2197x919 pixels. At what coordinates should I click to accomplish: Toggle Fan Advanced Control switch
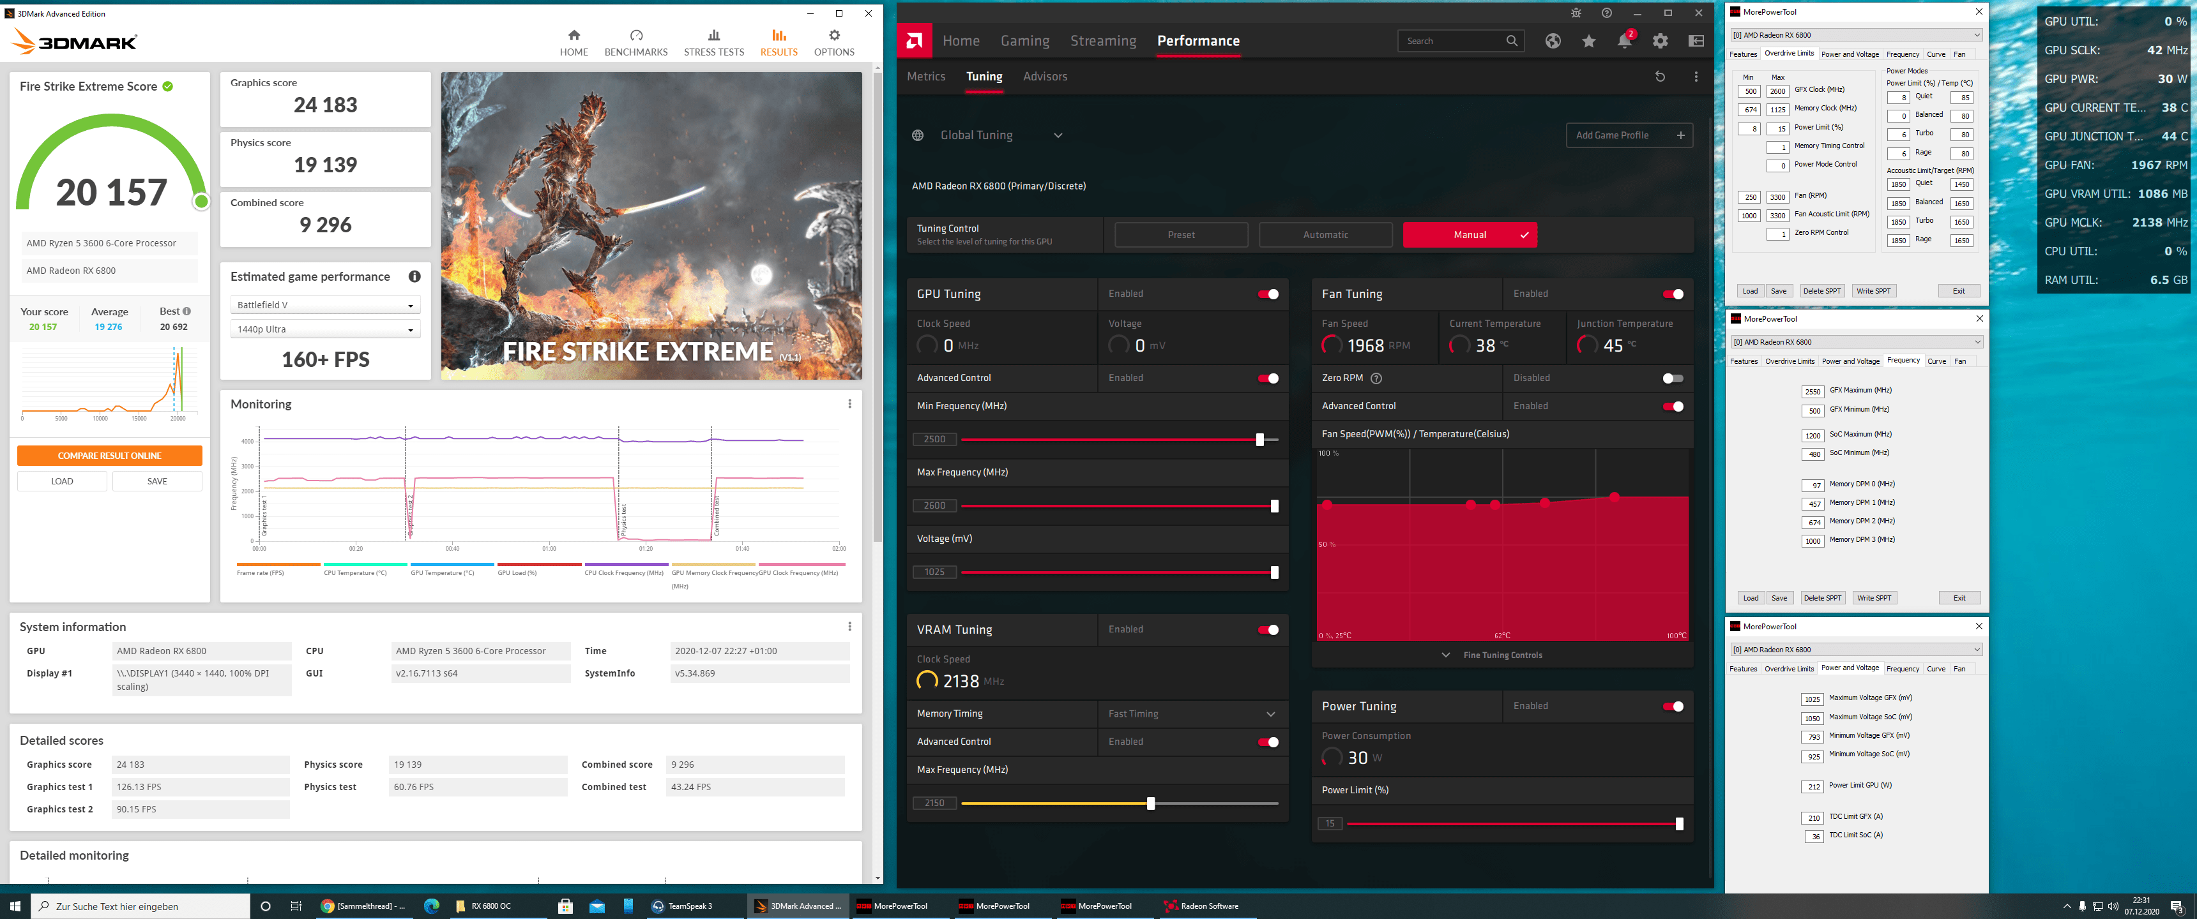(x=1673, y=407)
